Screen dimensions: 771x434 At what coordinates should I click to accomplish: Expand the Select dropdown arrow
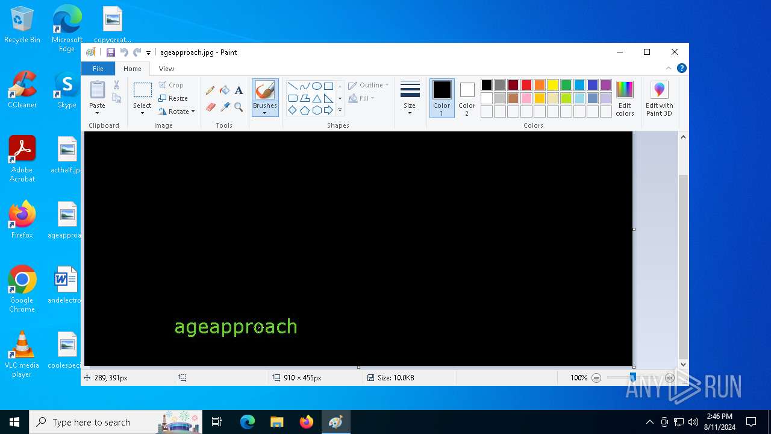(143, 113)
